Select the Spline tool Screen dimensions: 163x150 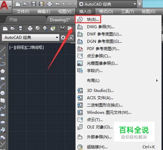pos(3,108)
